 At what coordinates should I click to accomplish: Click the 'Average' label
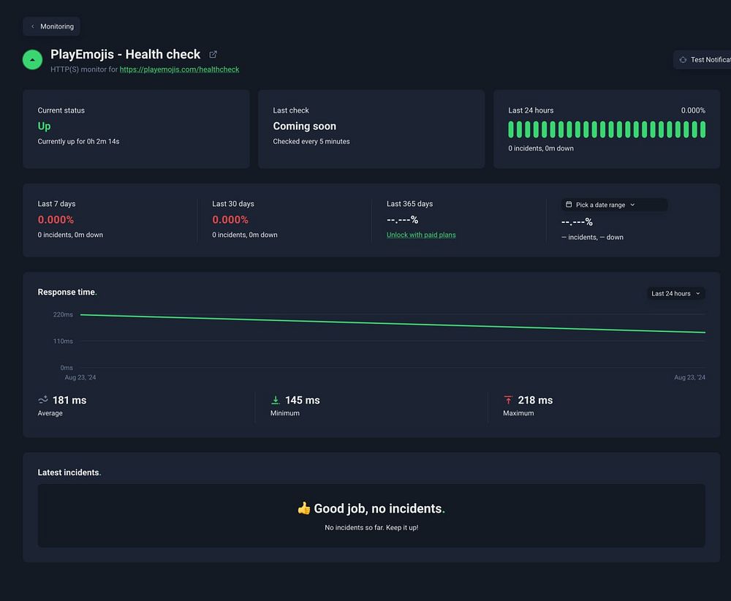[x=50, y=413]
